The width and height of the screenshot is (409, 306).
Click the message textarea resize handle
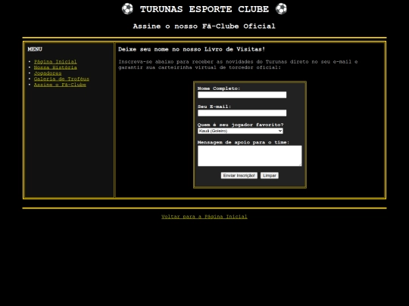[300, 165]
